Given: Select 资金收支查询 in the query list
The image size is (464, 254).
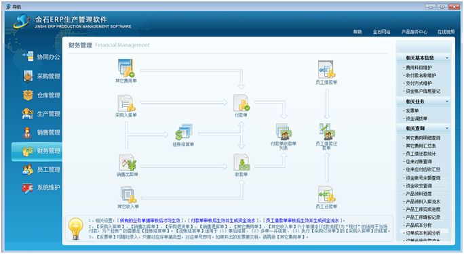Looking at the screenshot, I should click(419, 186).
